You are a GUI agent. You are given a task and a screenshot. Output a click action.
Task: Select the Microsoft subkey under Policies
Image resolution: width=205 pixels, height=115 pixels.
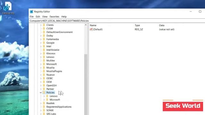click(55, 100)
